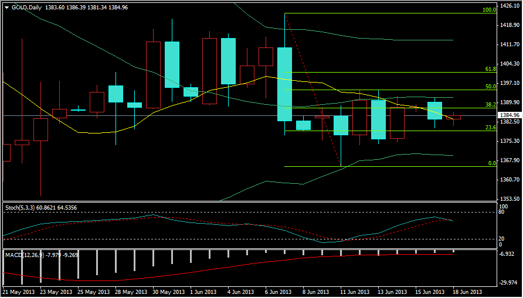
Task: Click the GOLD,Daily chart title
Action: pyautogui.click(x=27, y=8)
